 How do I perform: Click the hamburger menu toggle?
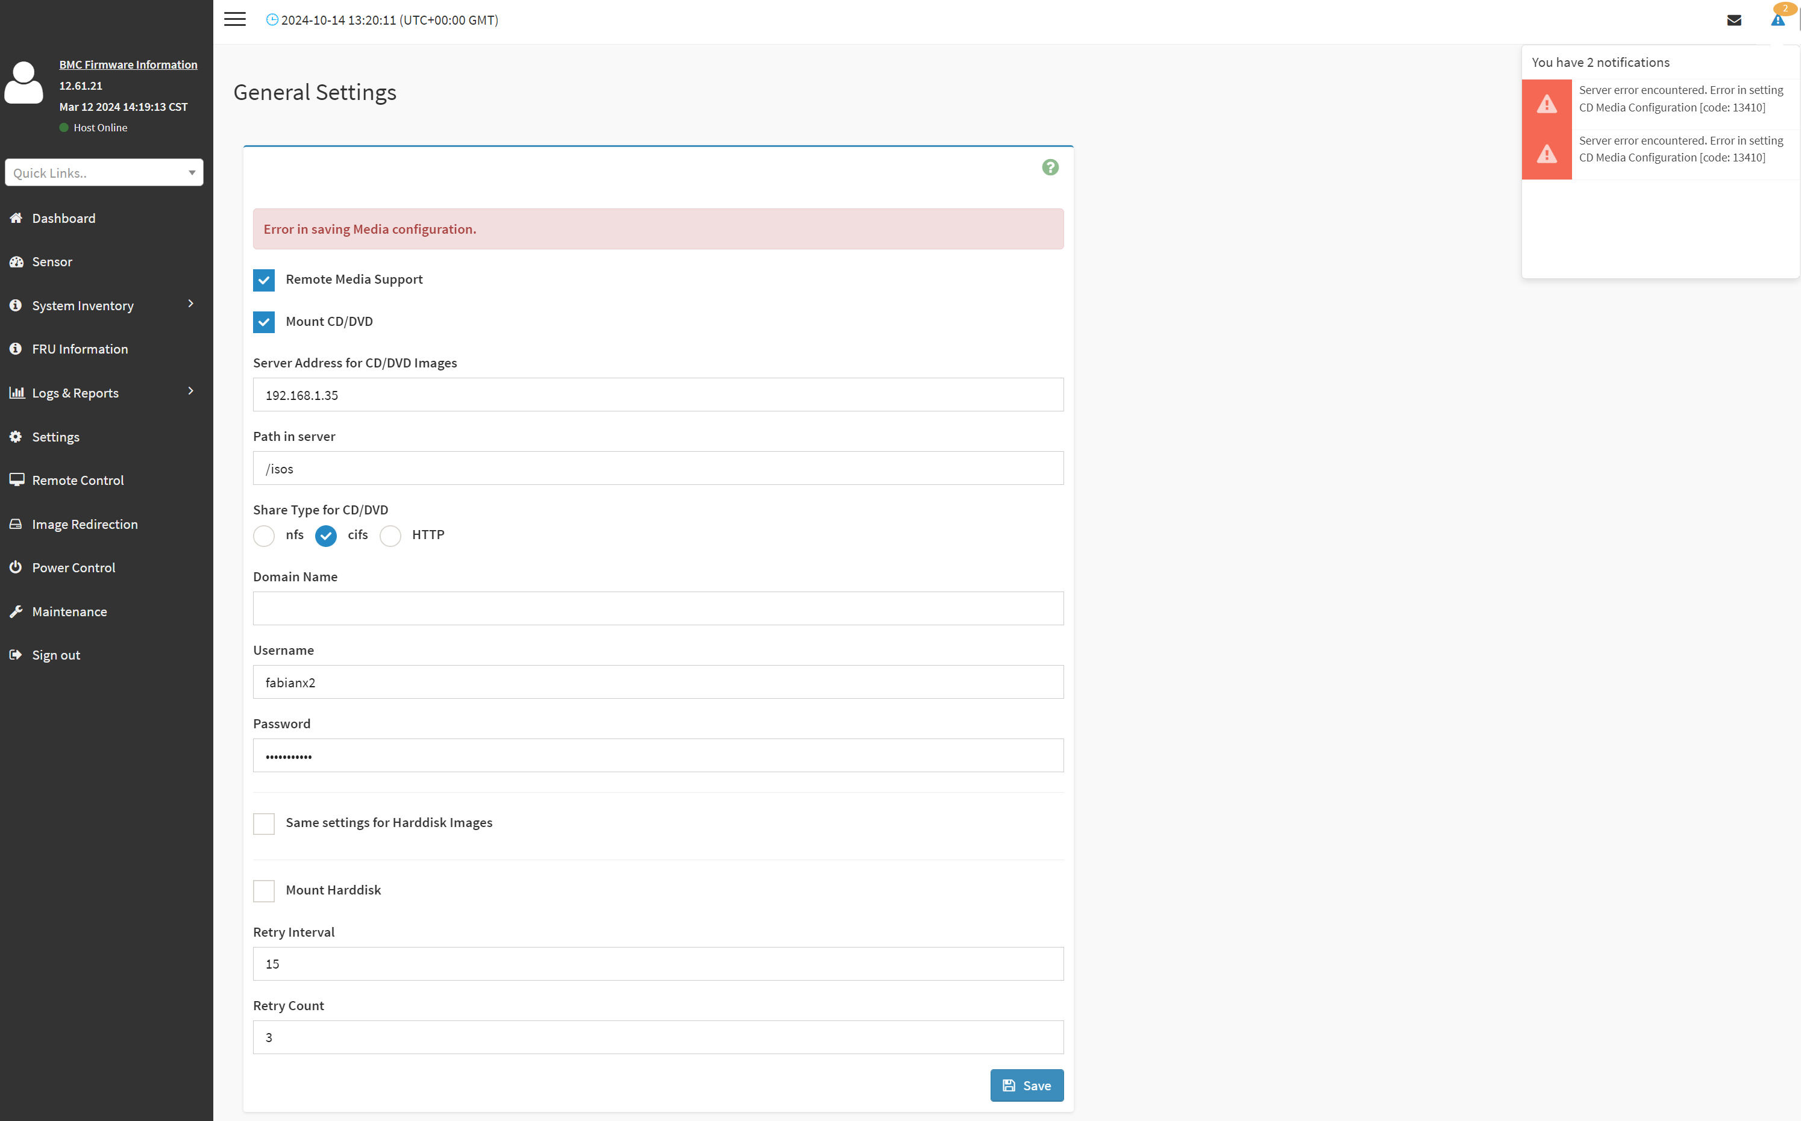click(x=234, y=19)
